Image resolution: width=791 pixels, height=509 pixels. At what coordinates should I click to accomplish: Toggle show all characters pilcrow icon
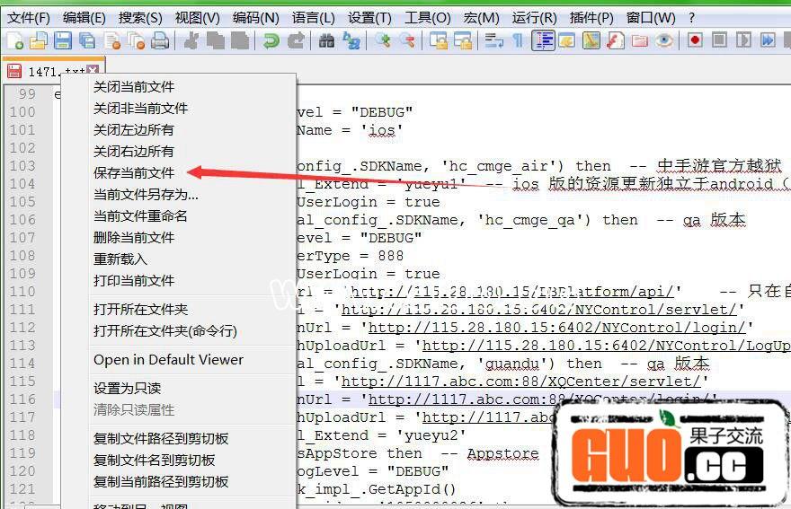point(518,40)
